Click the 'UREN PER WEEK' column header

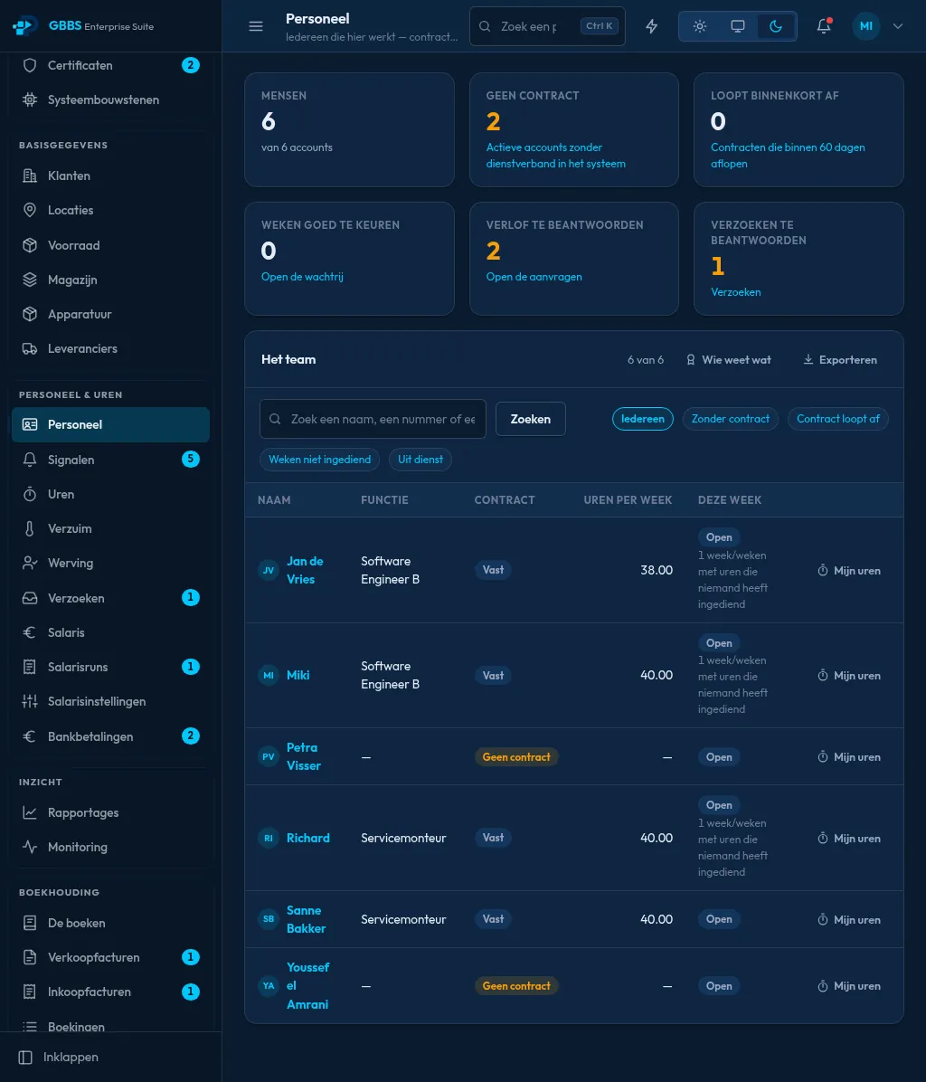pos(628,500)
